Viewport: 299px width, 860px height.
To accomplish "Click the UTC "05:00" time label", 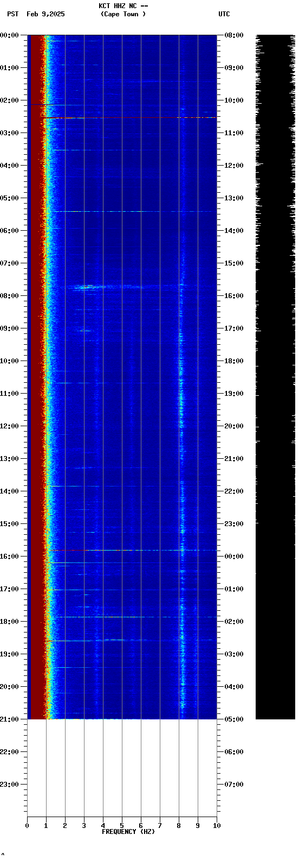I will tap(234, 719).
